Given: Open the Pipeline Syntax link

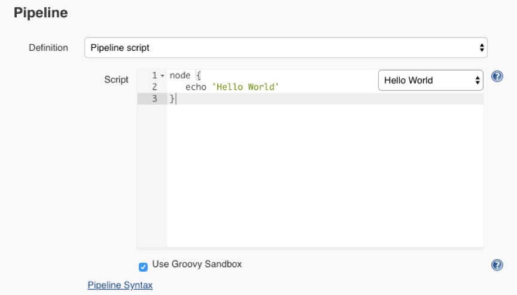Looking at the screenshot, I should pos(120,285).
